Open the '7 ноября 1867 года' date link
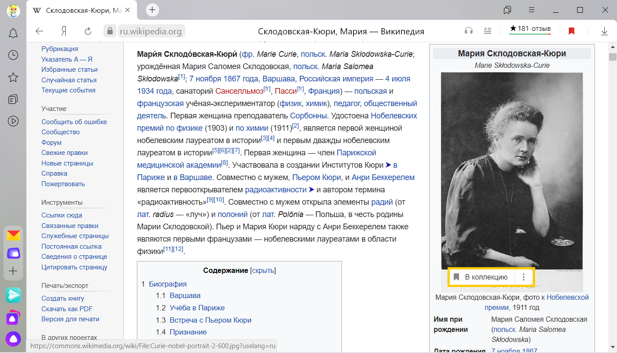 [224, 79]
